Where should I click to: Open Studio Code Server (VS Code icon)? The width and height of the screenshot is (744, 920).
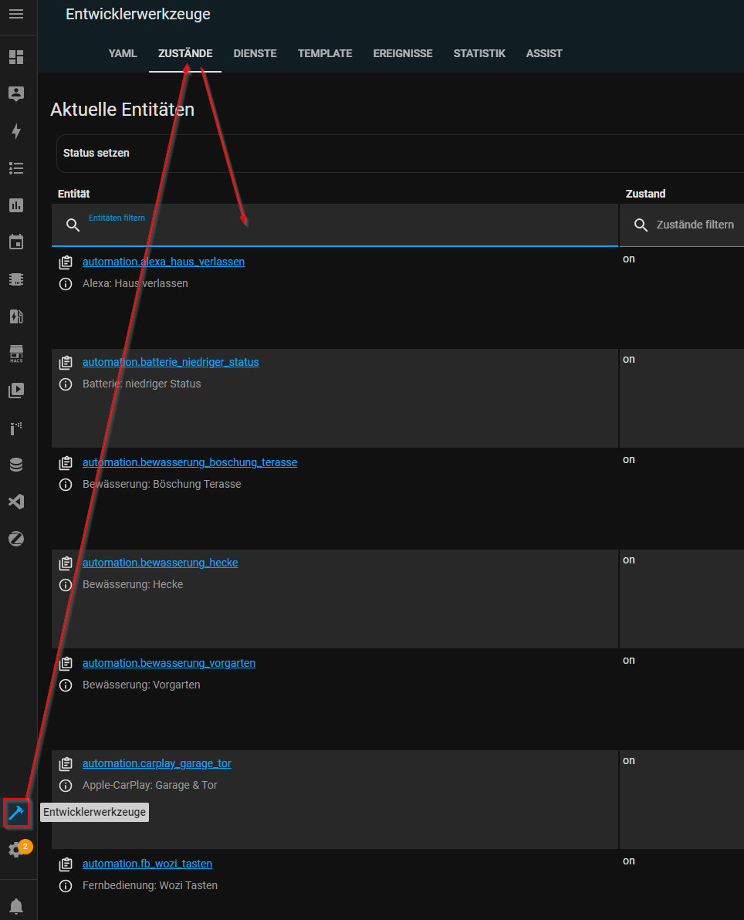point(16,502)
